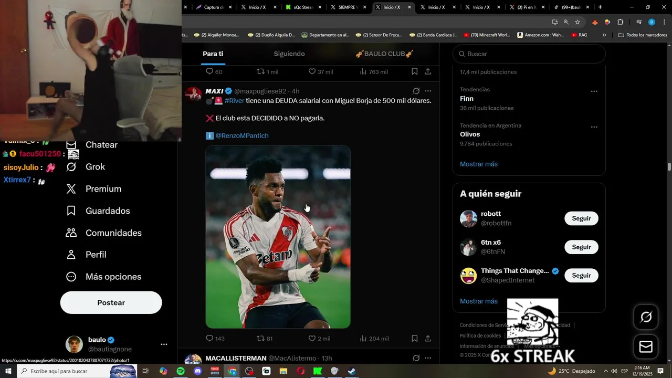Open more options for Finn trend
Image resolution: width=672 pixels, height=378 pixels.
(x=594, y=91)
